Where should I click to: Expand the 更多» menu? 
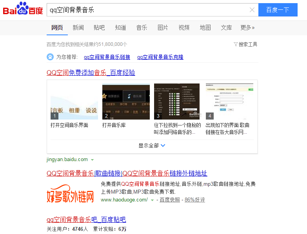pos(247,28)
